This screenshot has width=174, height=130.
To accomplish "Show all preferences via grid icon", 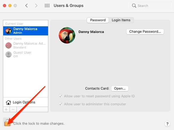I will (47, 6).
